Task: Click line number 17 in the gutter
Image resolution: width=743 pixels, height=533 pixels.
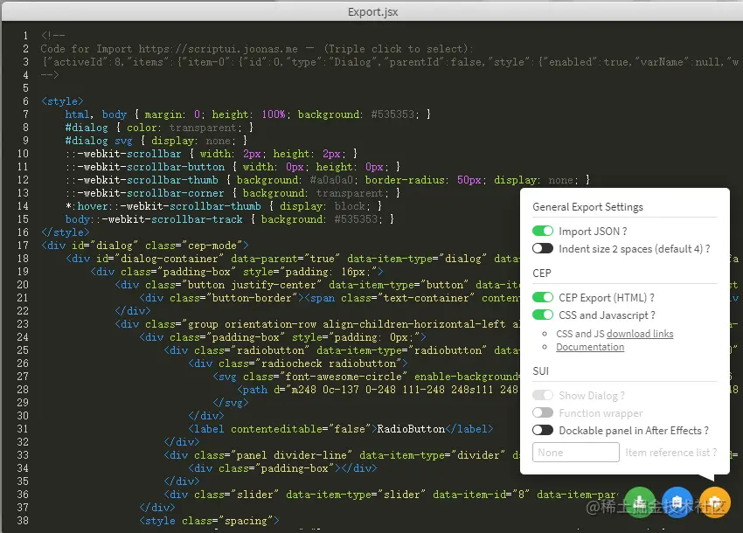Action: click(23, 246)
